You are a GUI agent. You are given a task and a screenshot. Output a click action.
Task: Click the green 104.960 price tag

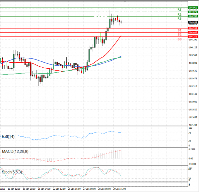193,8
